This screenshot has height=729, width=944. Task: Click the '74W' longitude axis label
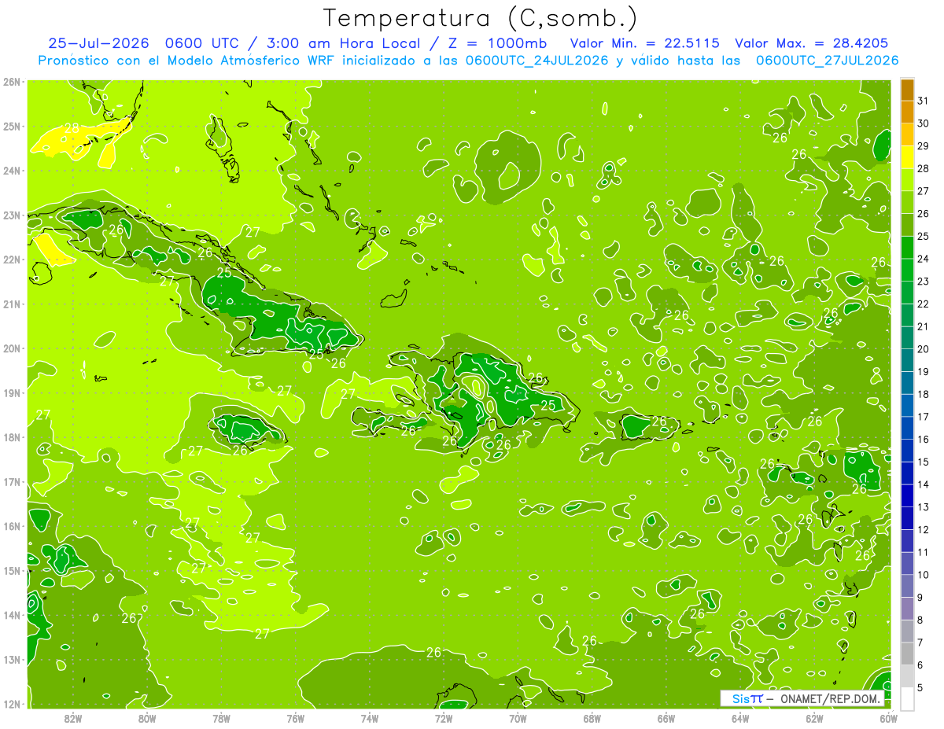[x=369, y=719]
